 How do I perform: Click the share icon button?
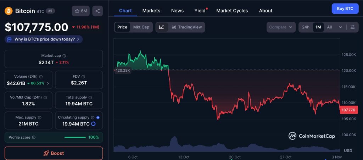pos(97,11)
